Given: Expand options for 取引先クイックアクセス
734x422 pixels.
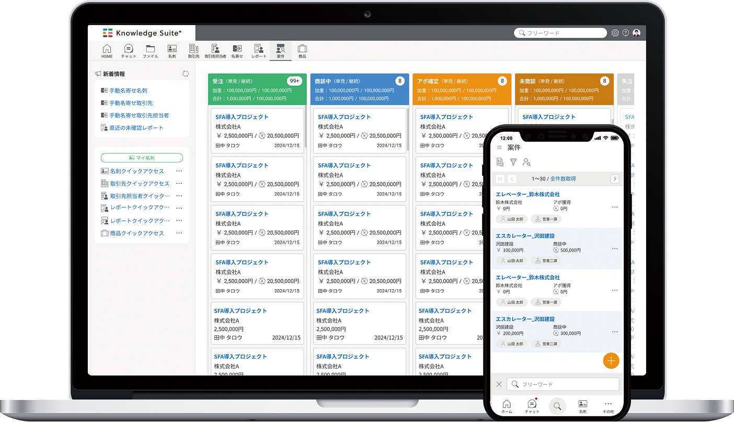Looking at the screenshot, I should coord(179,184).
